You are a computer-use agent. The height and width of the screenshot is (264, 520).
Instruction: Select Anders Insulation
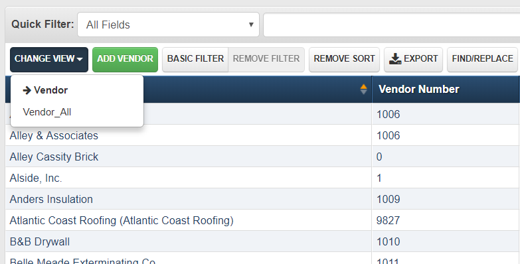[x=51, y=200]
